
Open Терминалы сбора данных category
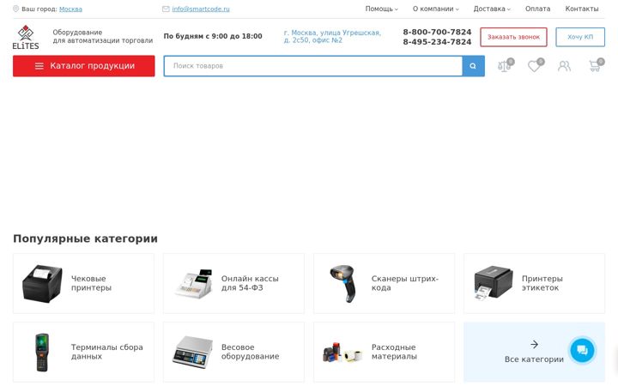click(83, 353)
